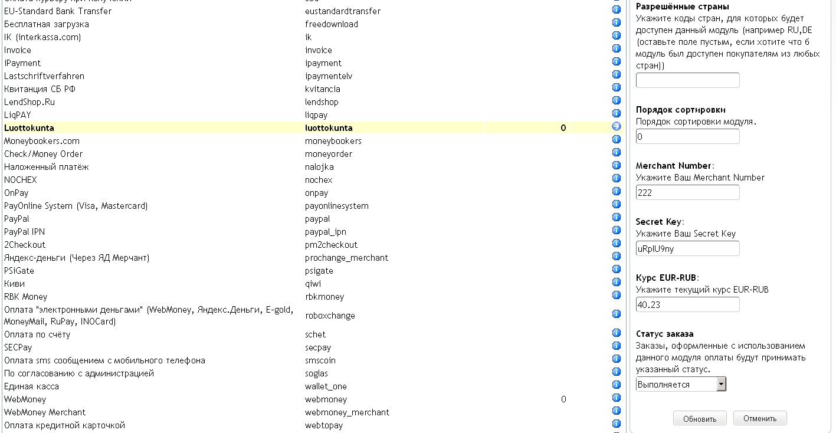Click arrow icon in selected Luottokunta row
836x433 pixels.
point(617,126)
